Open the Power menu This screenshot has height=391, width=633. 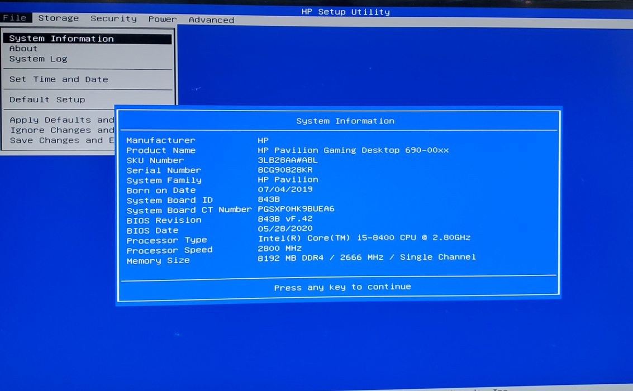pyautogui.click(x=162, y=19)
